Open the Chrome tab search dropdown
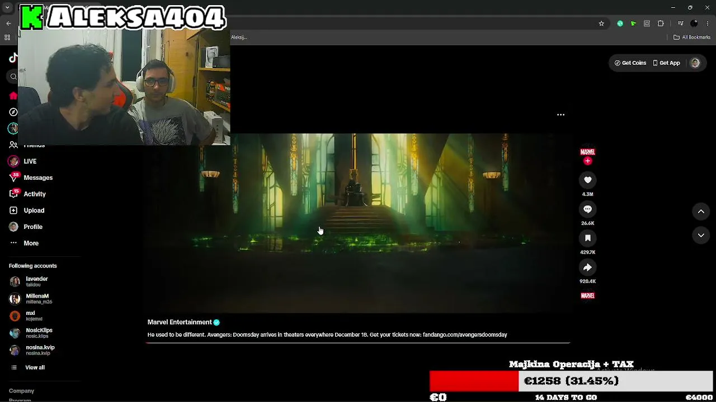 pos(7,8)
